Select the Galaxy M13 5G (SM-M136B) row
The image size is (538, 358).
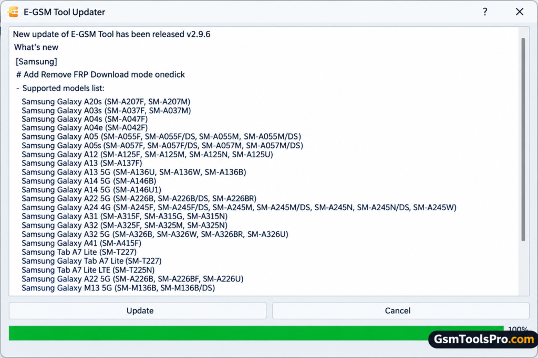point(118,288)
